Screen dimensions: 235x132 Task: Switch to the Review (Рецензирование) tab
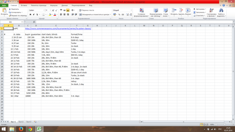(x=78, y=5)
